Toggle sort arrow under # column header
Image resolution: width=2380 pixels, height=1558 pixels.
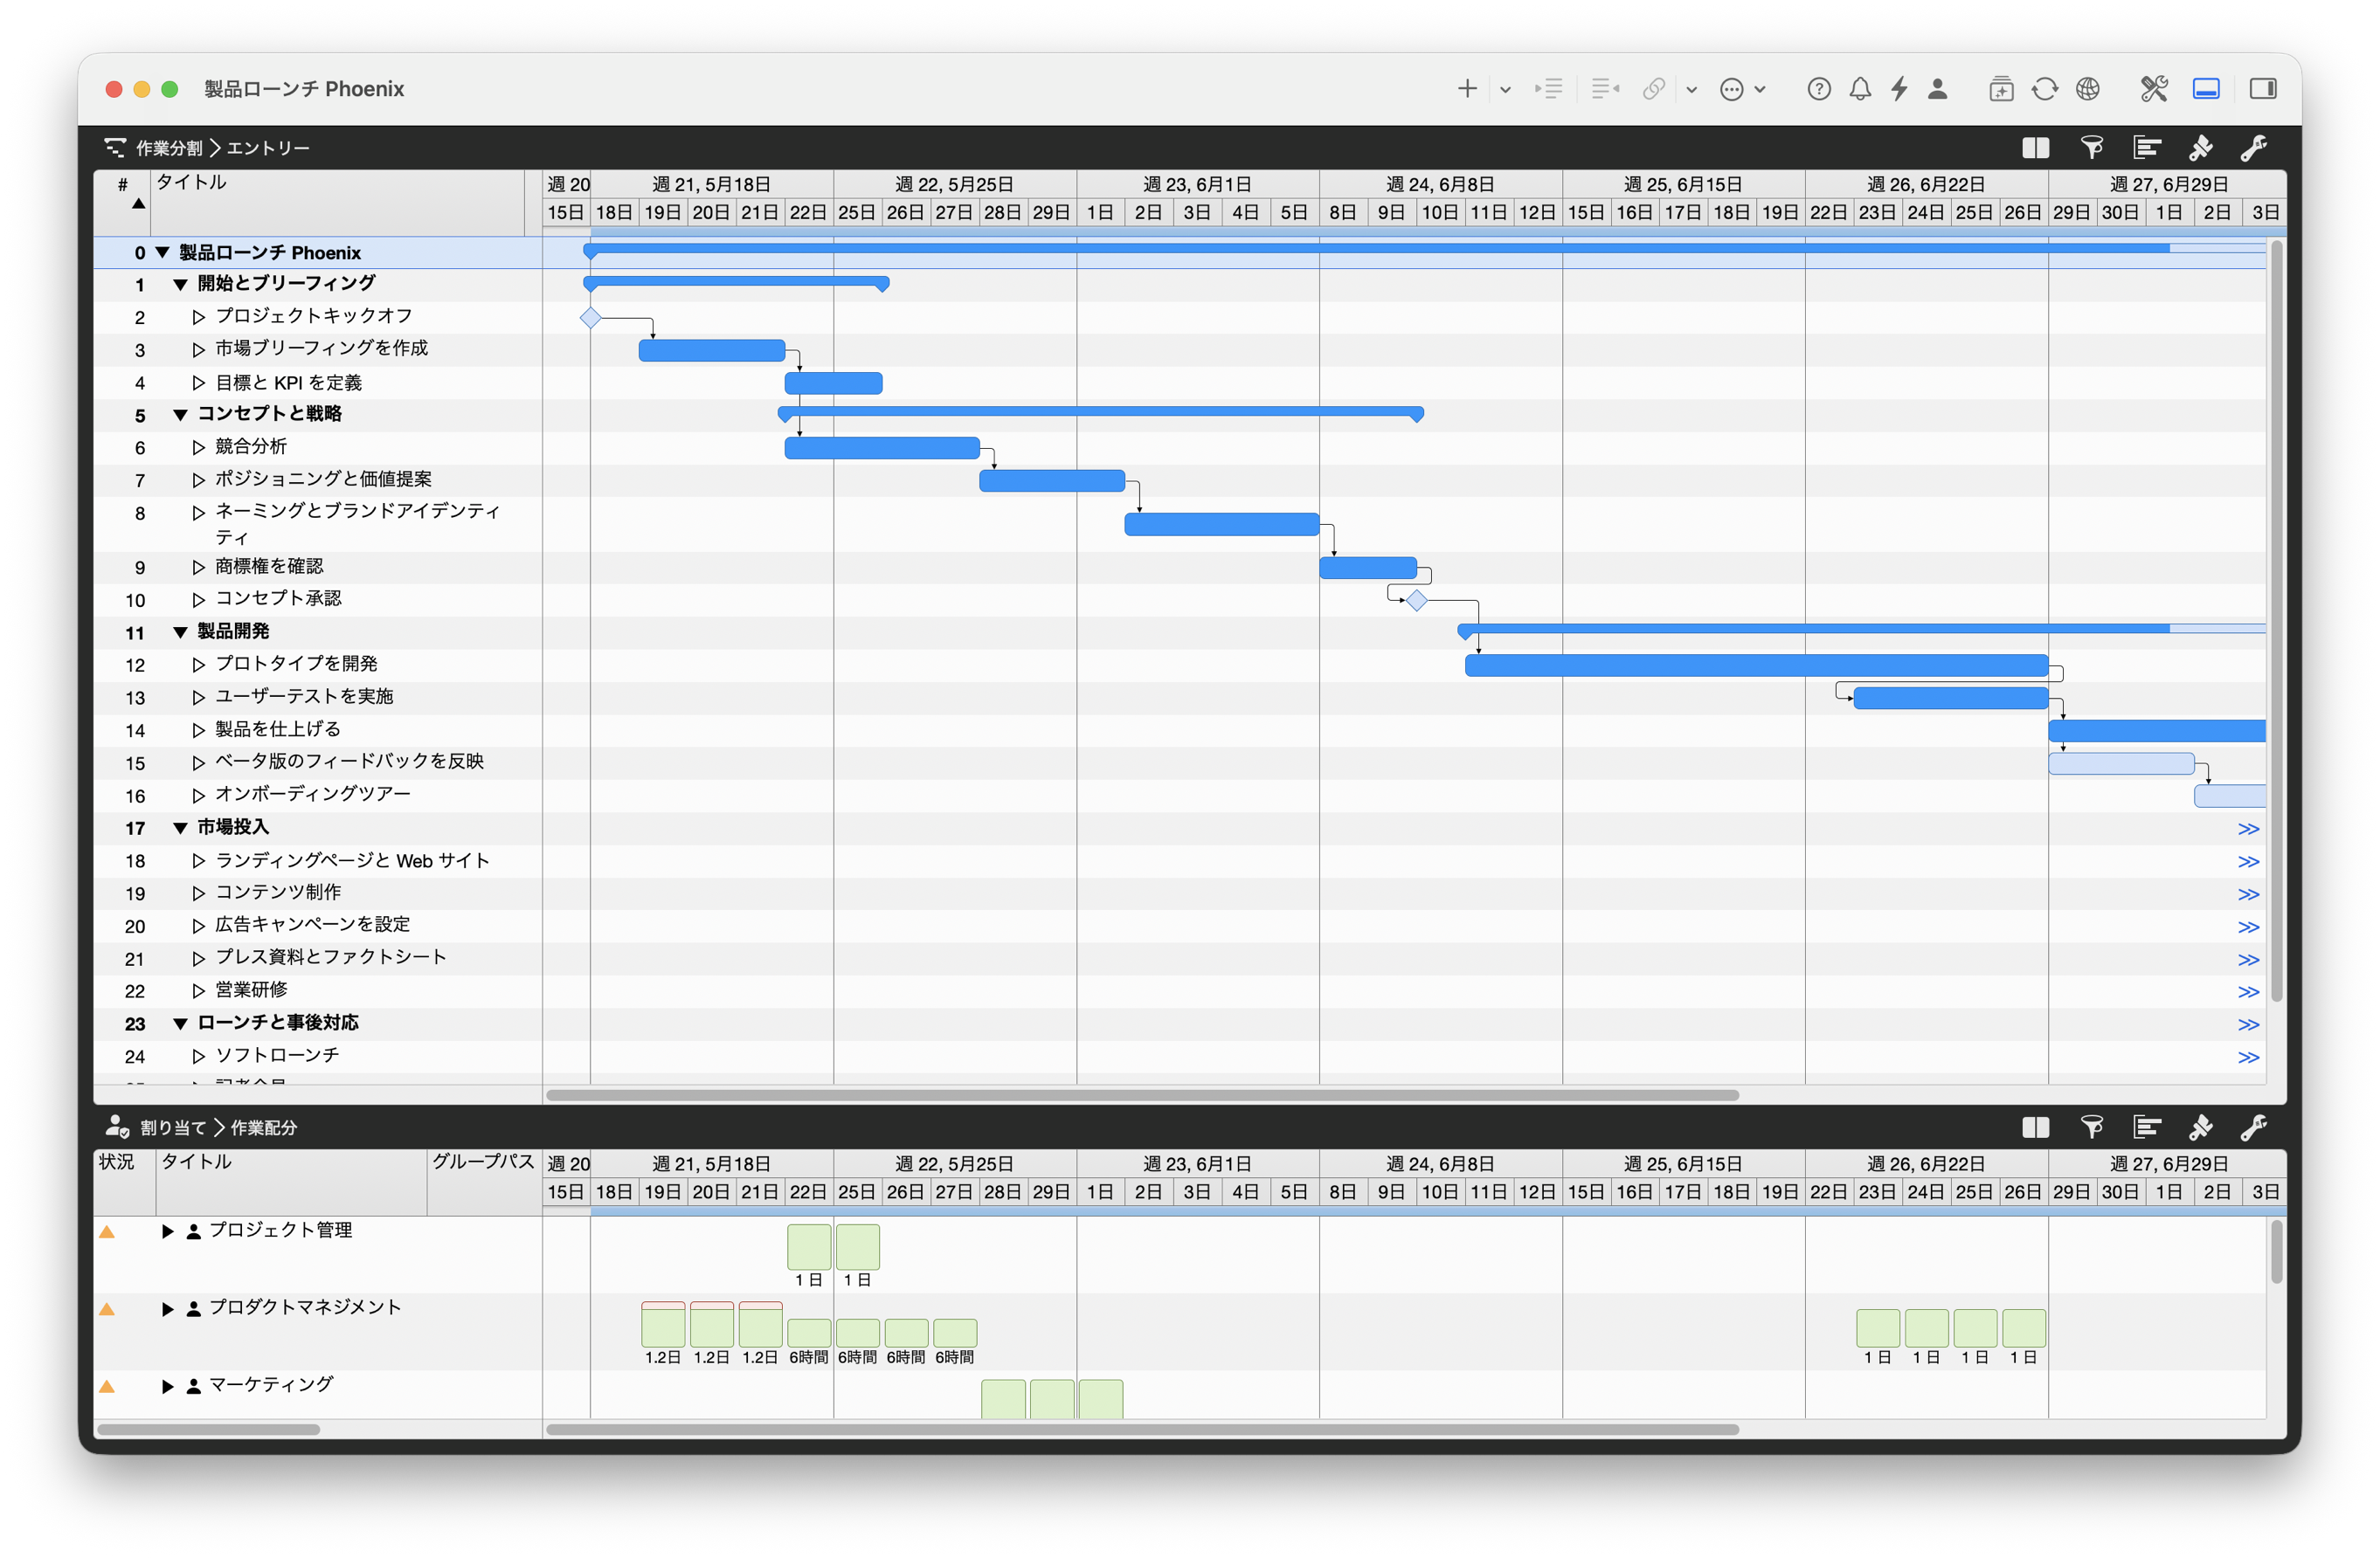tap(138, 203)
